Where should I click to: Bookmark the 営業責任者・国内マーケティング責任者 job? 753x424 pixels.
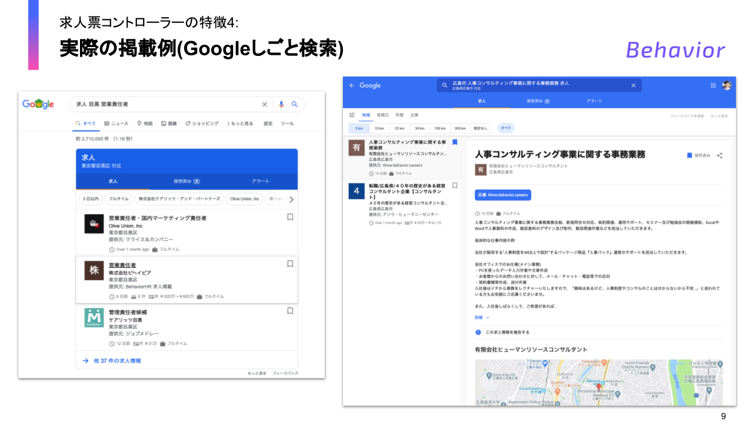pos(290,217)
